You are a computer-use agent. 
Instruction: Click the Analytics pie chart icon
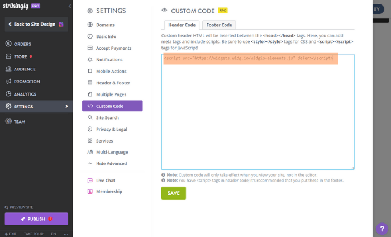8,94
